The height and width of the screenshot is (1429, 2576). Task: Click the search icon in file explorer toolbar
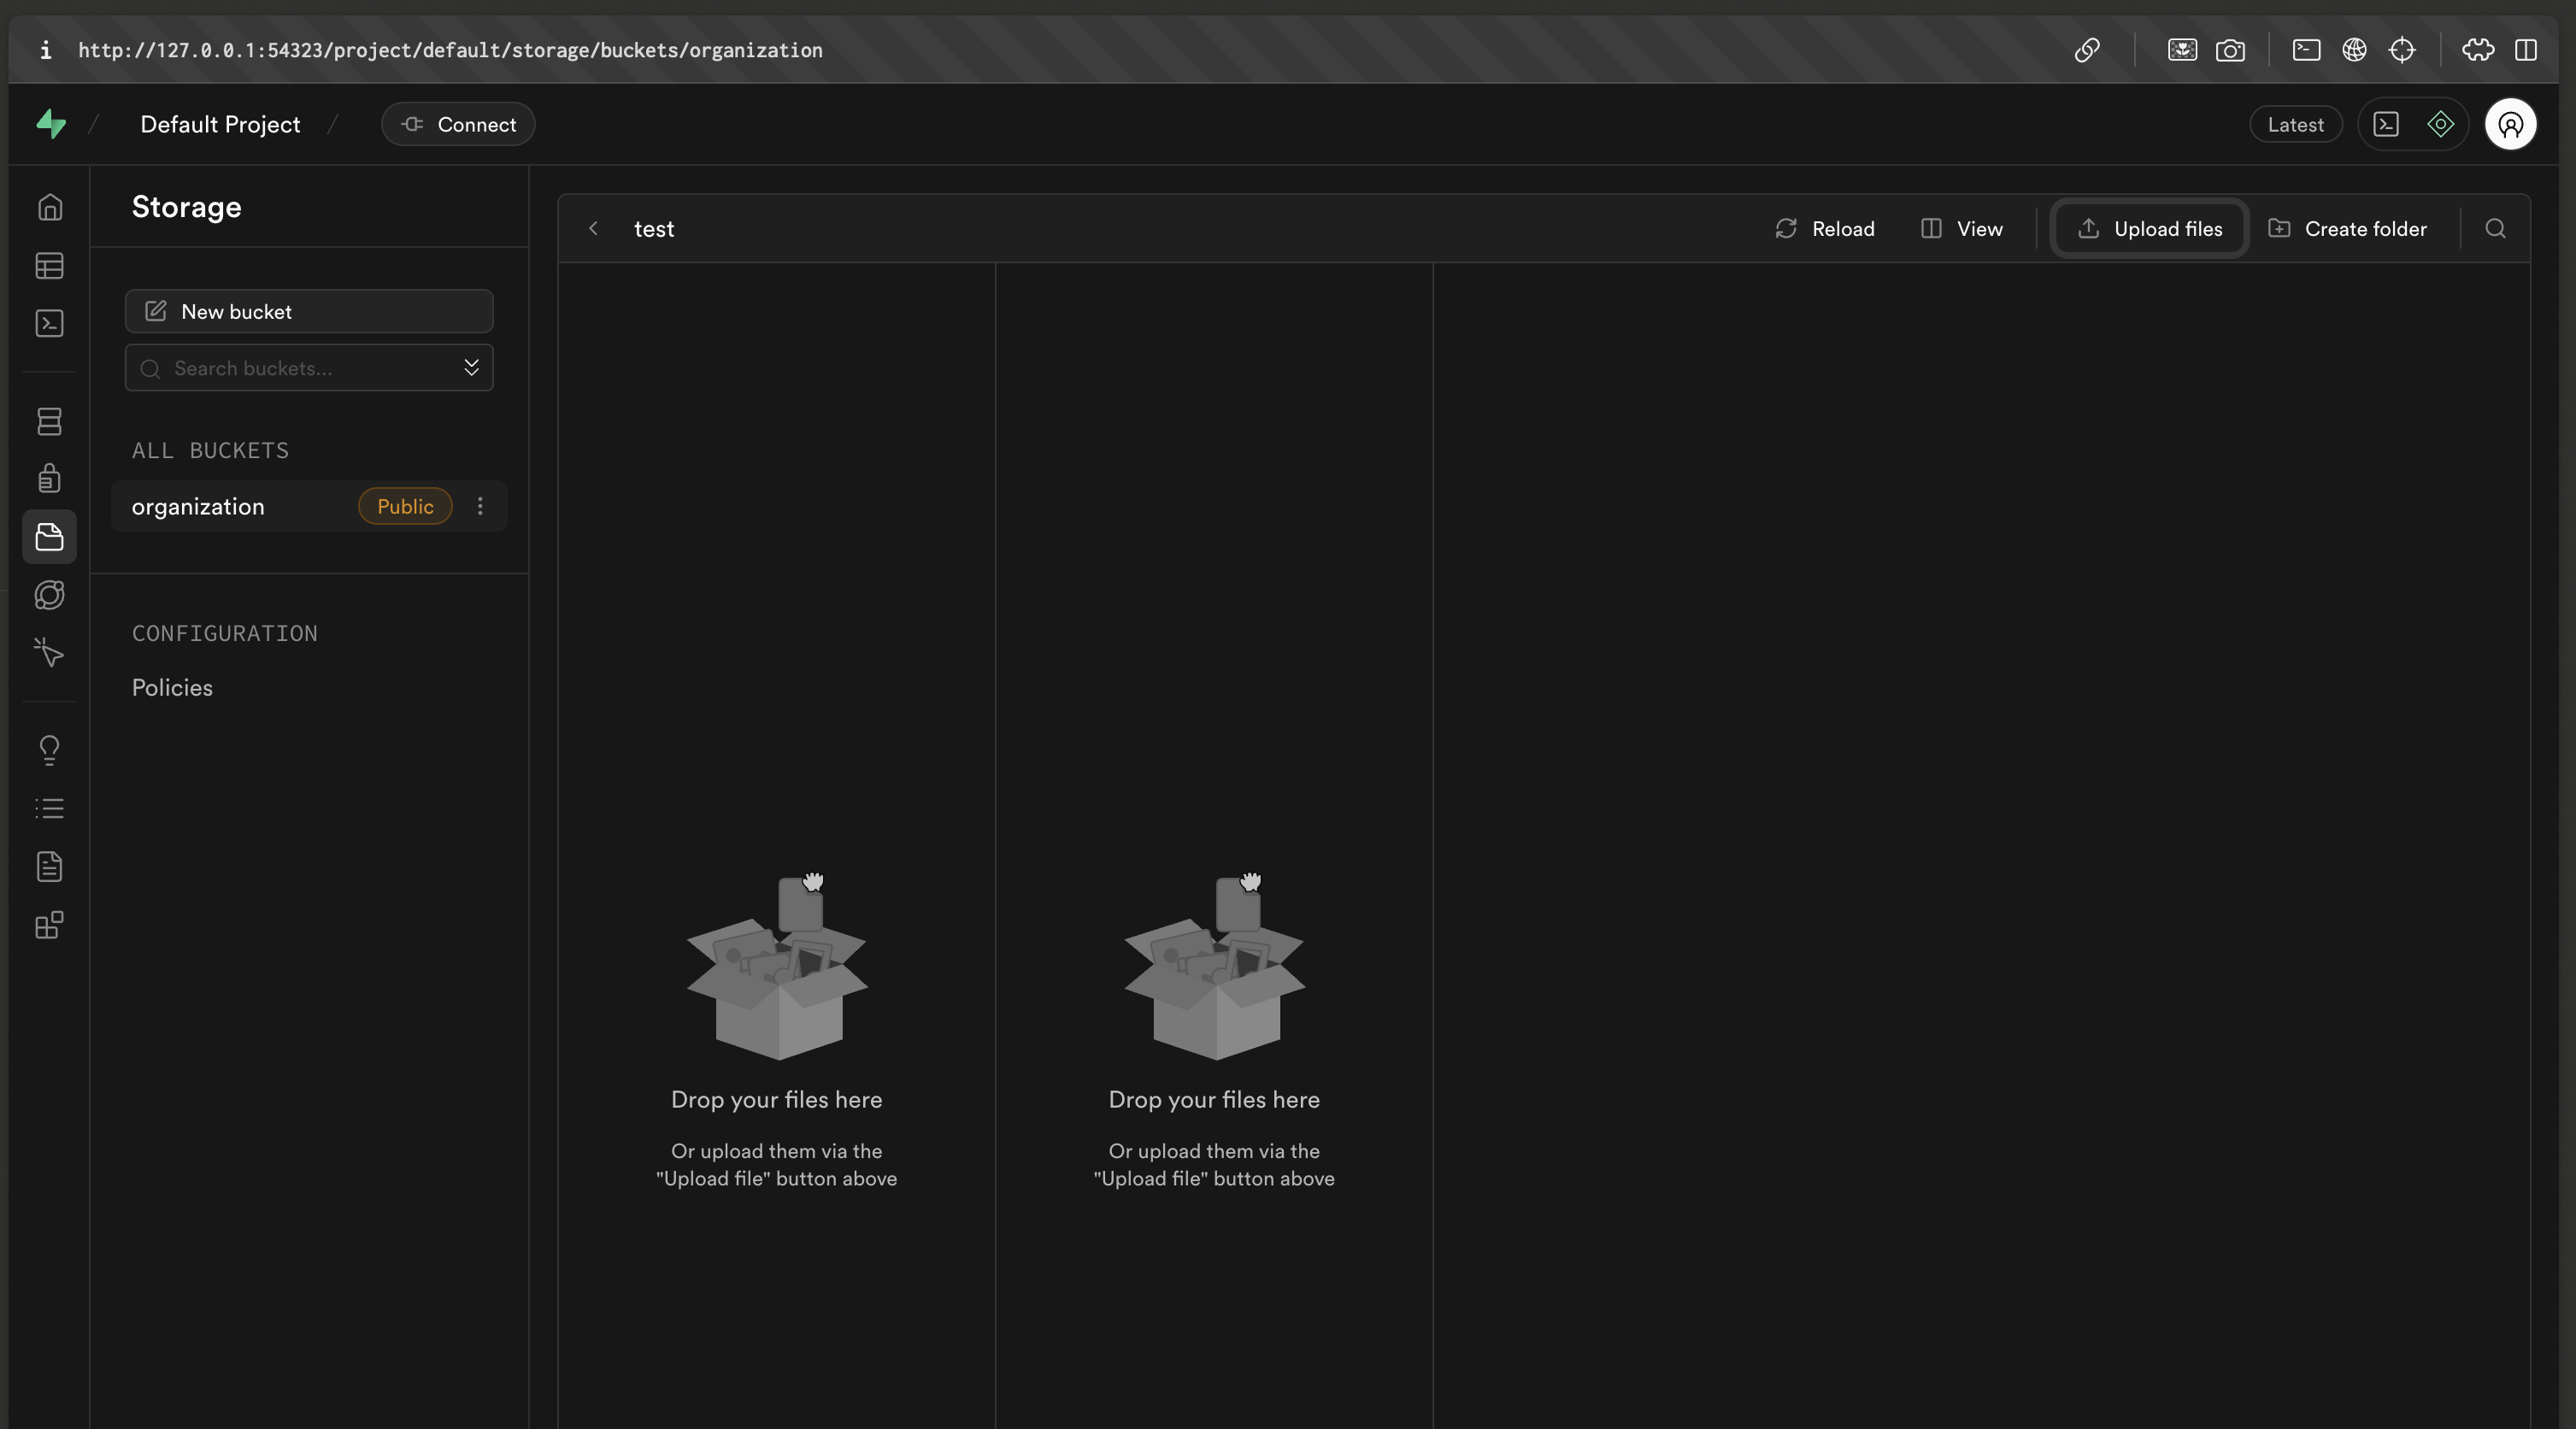tap(2495, 229)
